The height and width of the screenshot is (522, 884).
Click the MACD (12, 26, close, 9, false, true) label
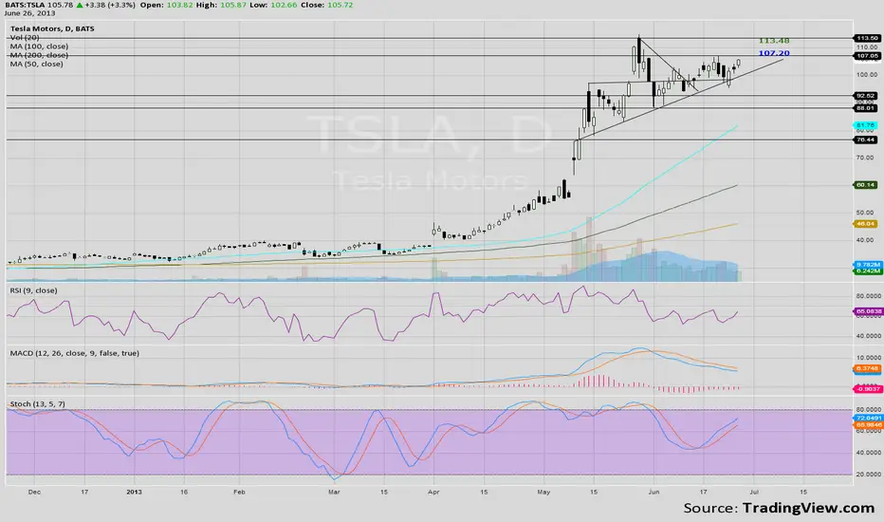pyautogui.click(x=74, y=353)
